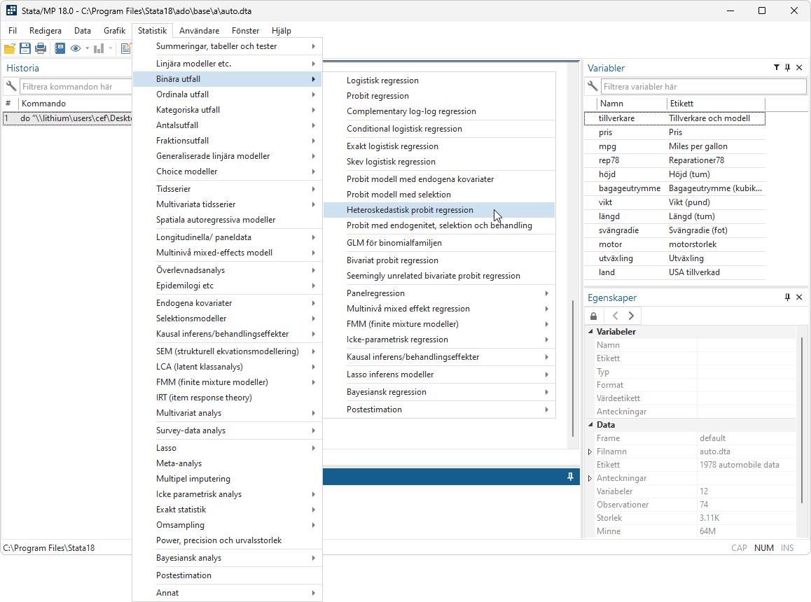Viewport: 811px width, 602px height.
Task: Click the Save floppy disk icon
Action: pyautogui.click(x=25, y=48)
